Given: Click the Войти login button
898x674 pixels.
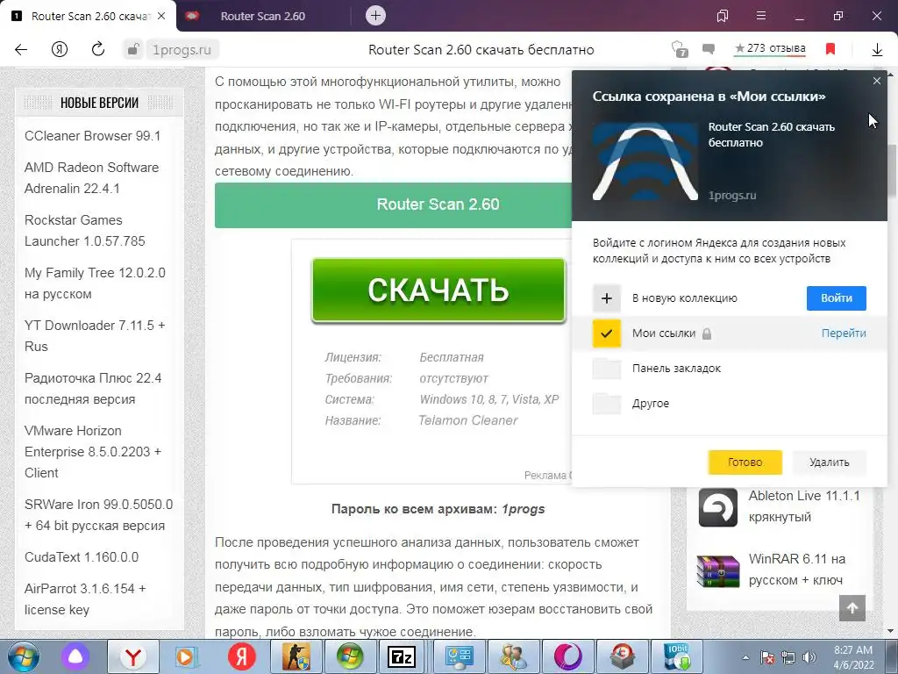Looking at the screenshot, I should 836,298.
